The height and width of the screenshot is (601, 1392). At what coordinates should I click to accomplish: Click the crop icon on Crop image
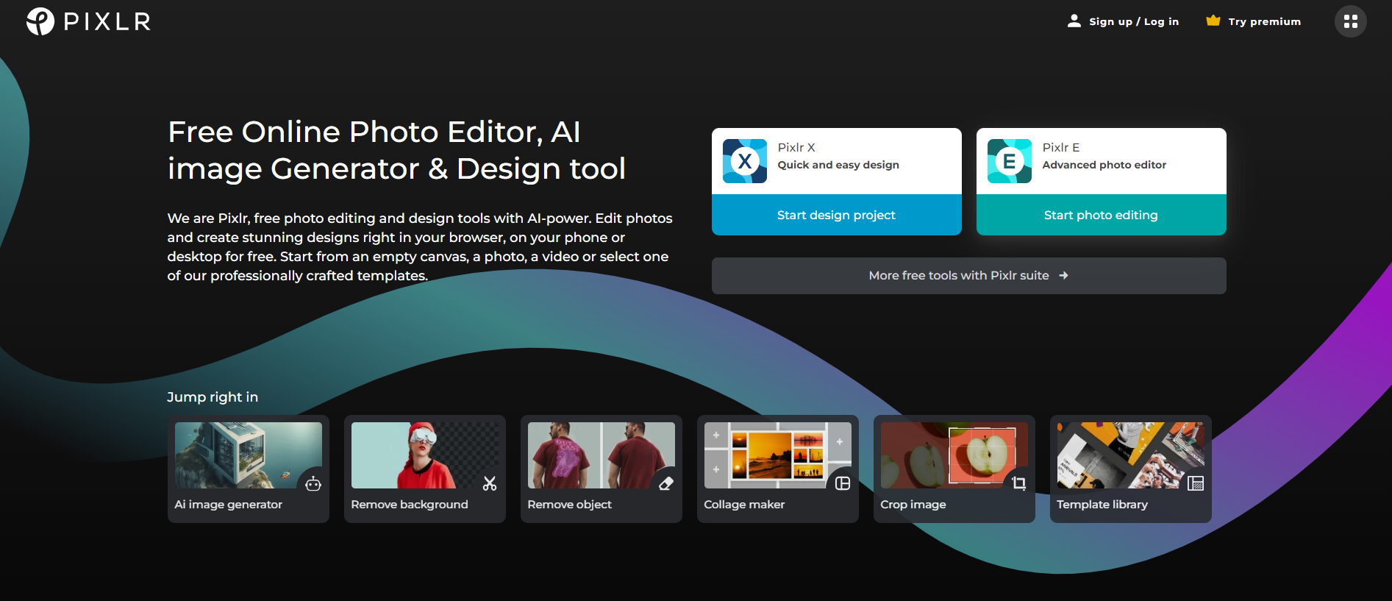[x=1019, y=483]
